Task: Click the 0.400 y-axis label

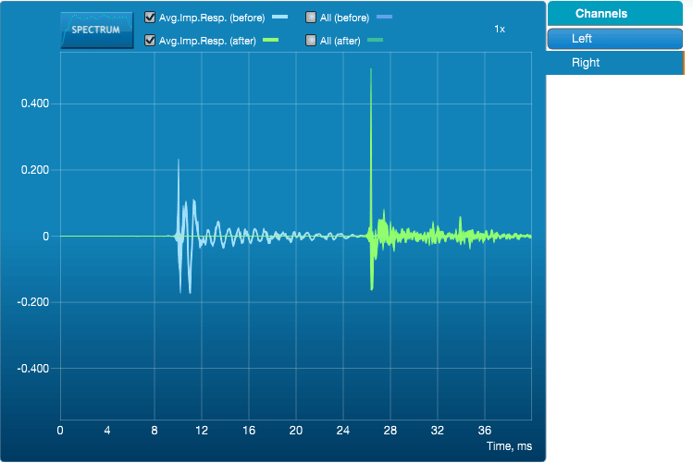Action: coord(35,104)
